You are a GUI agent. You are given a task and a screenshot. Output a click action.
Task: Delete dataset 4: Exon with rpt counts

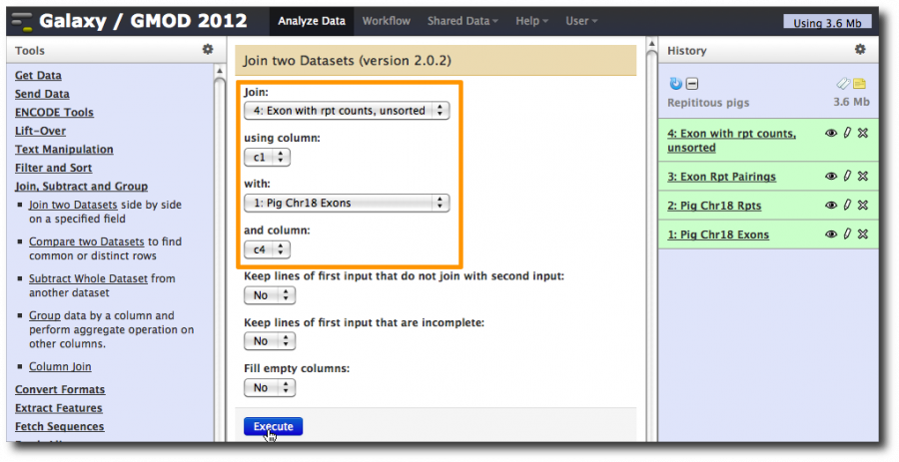(x=863, y=134)
